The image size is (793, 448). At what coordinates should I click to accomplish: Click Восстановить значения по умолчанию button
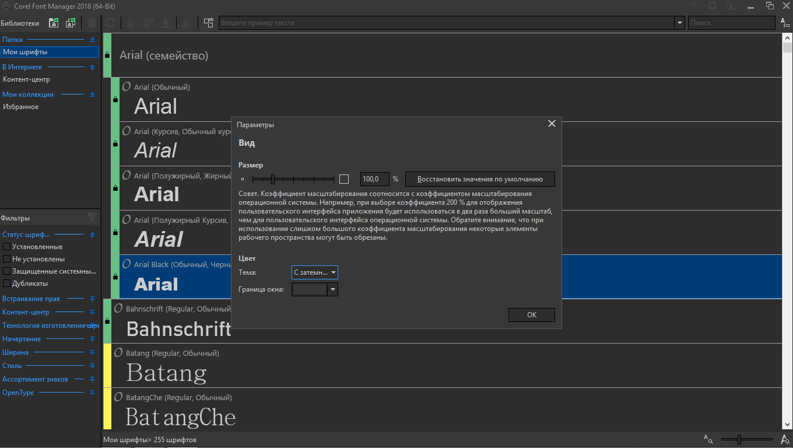coord(480,179)
